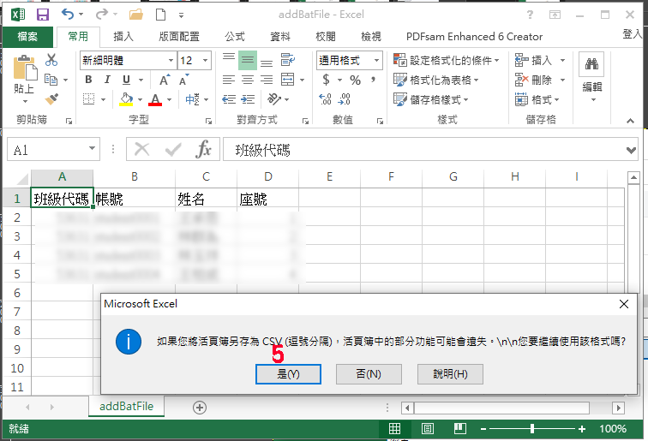
Task: Collapse the ribbon with up arrow
Action: [630, 121]
